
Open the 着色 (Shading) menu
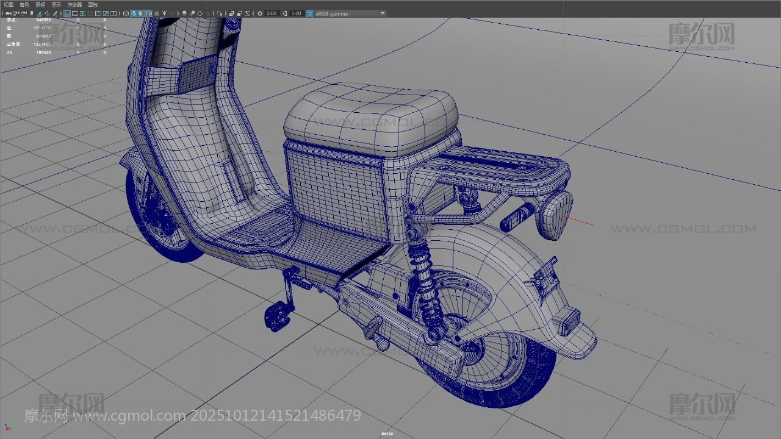point(24,4)
